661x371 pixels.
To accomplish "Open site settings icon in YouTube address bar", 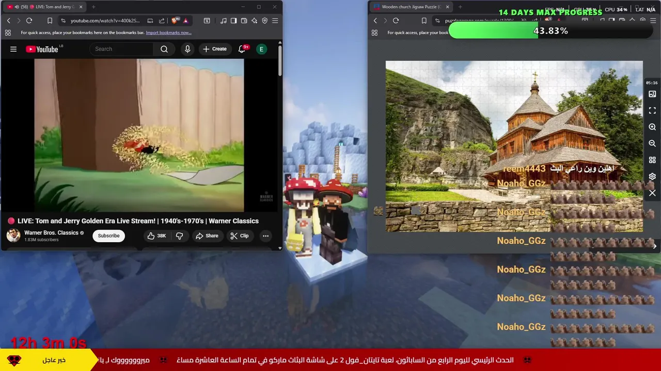I will (63, 21).
